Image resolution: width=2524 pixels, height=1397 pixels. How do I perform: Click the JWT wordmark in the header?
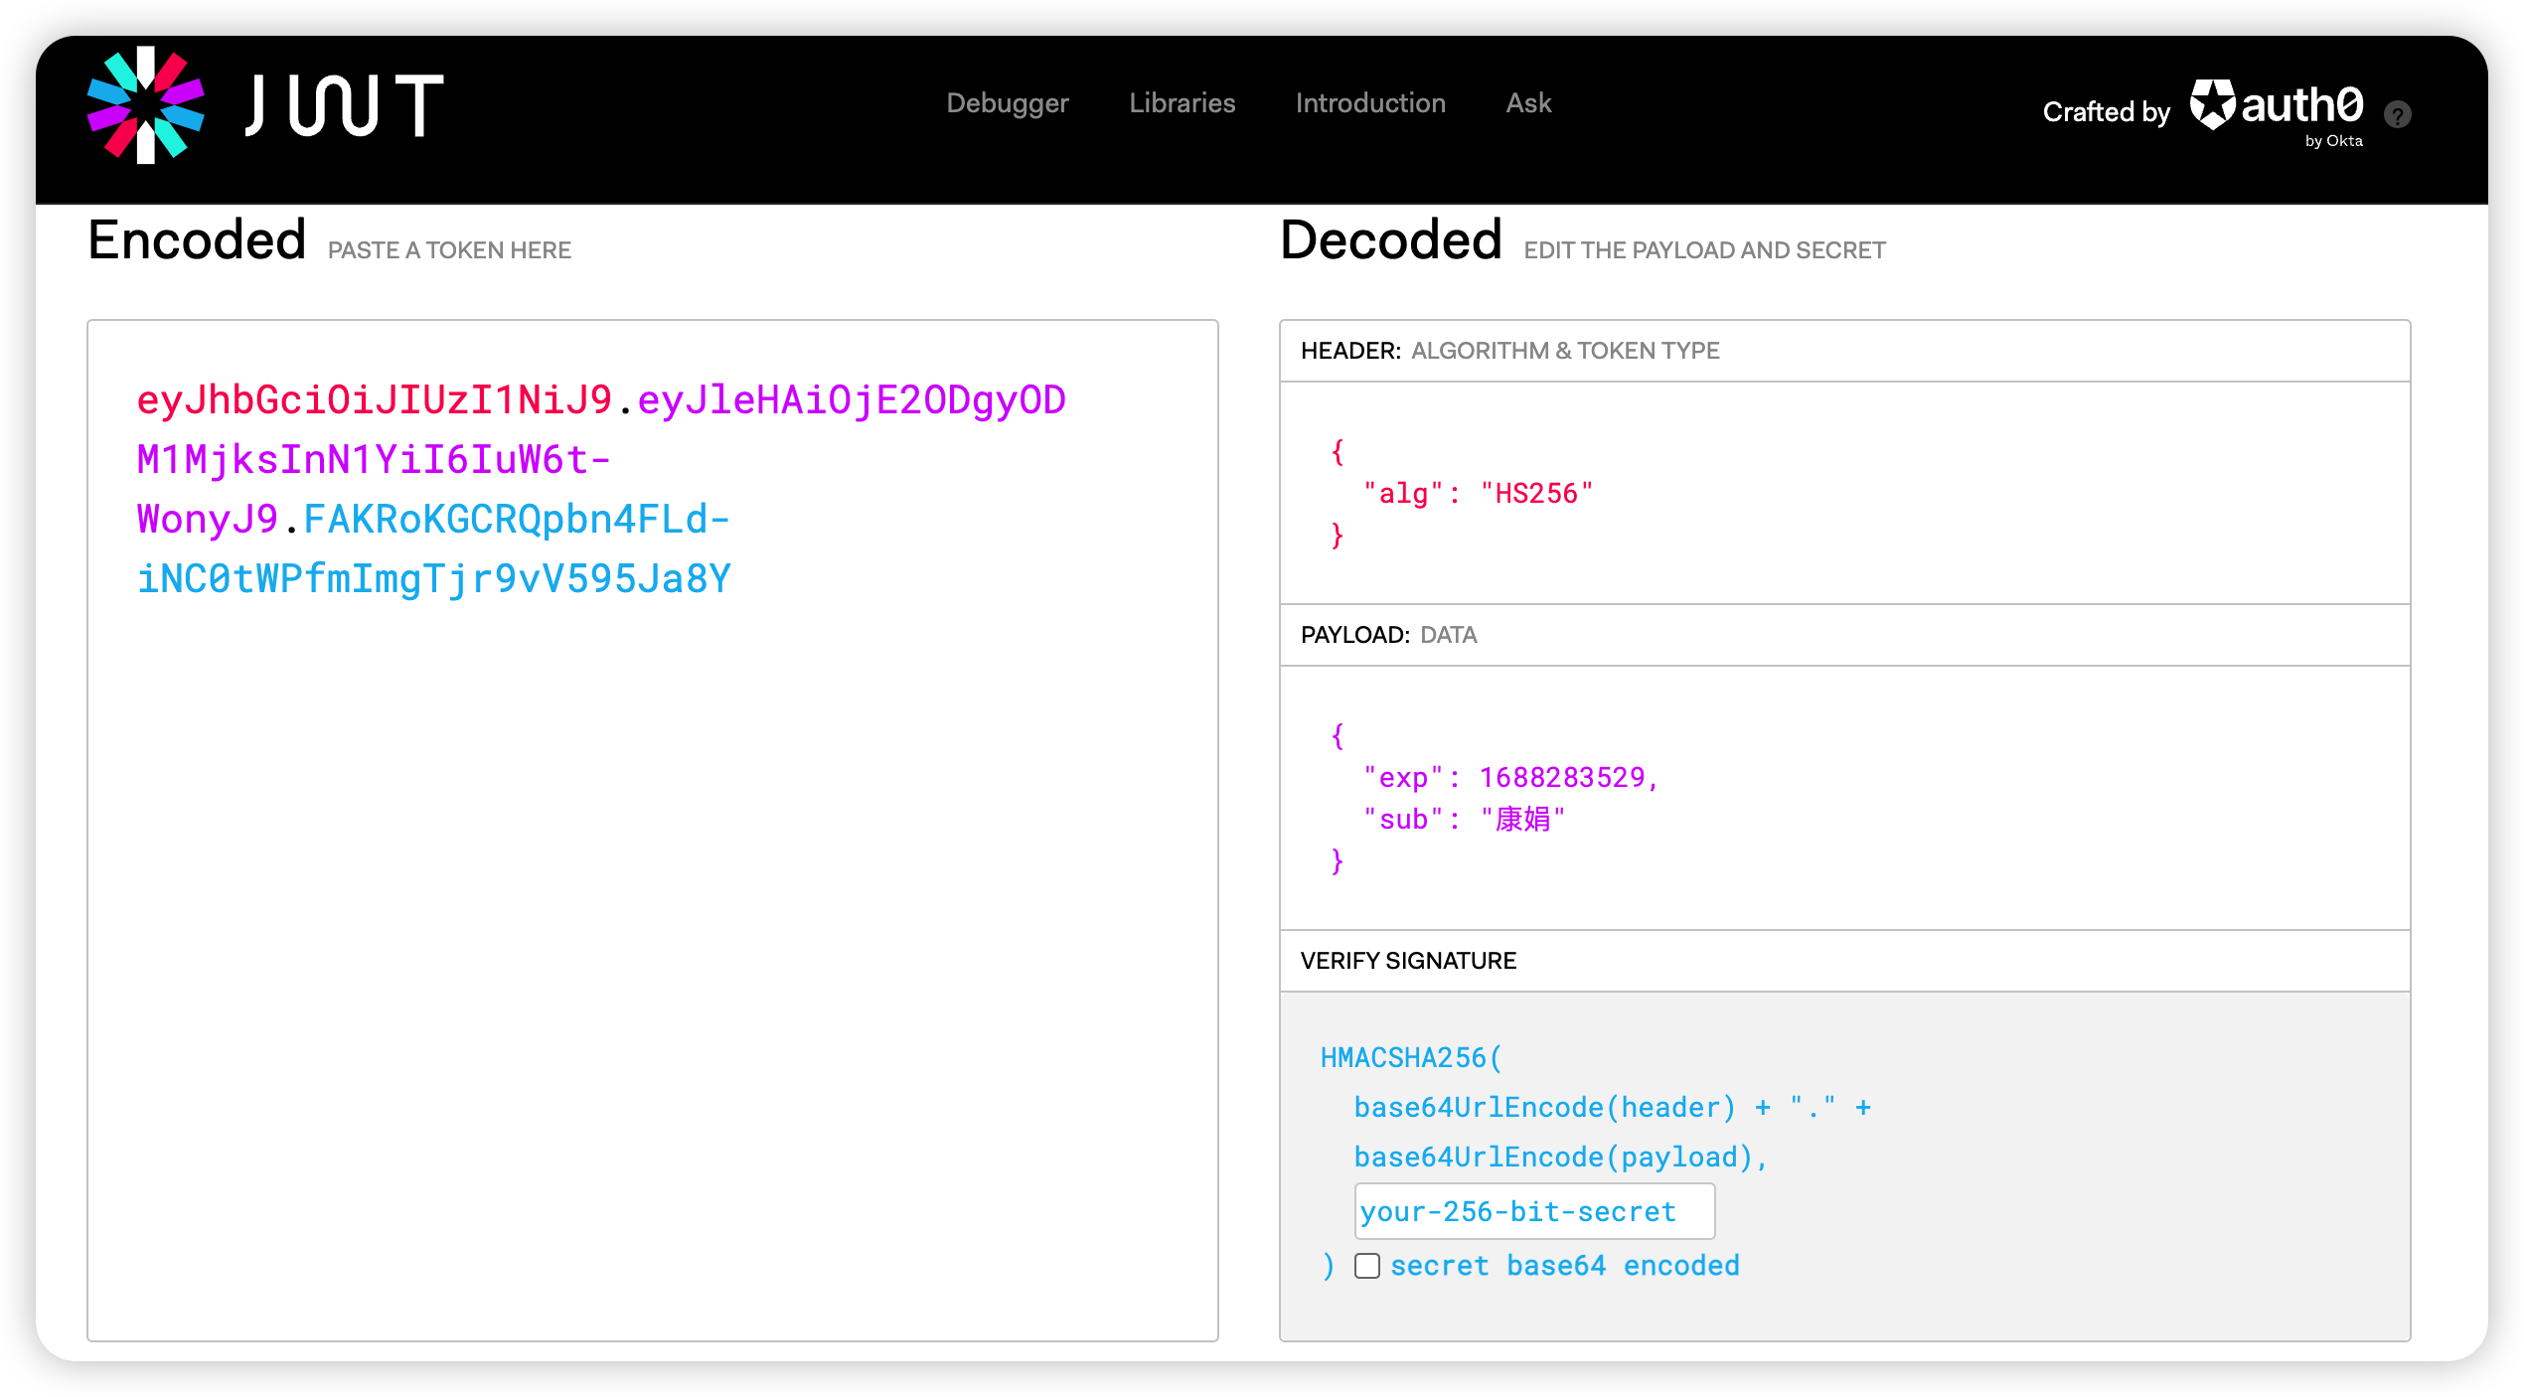click(344, 105)
